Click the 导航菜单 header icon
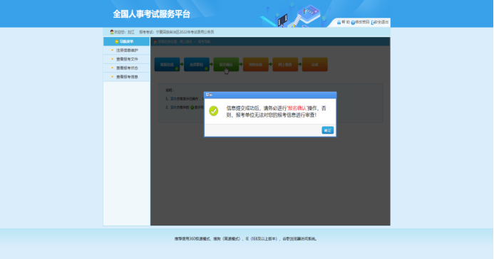494x259 pixels. (x=117, y=41)
